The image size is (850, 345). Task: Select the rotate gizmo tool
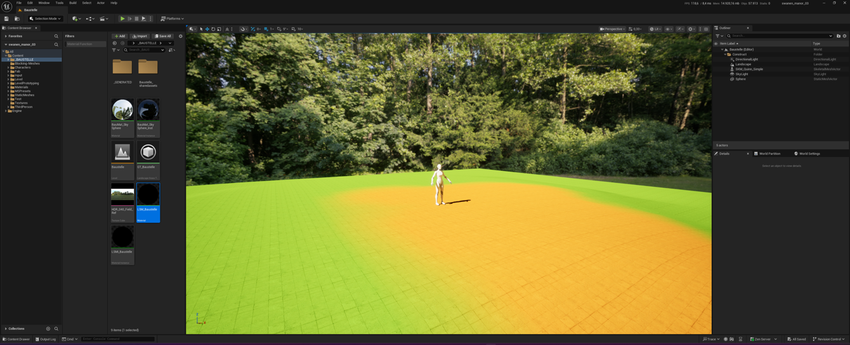point(213,29)
